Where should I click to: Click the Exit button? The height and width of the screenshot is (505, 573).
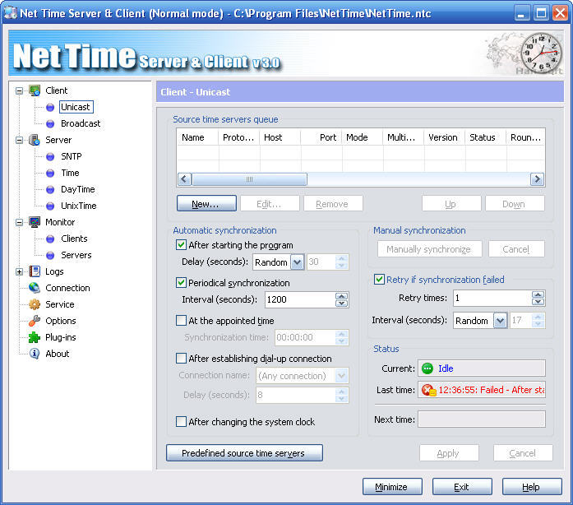[462, 487]
